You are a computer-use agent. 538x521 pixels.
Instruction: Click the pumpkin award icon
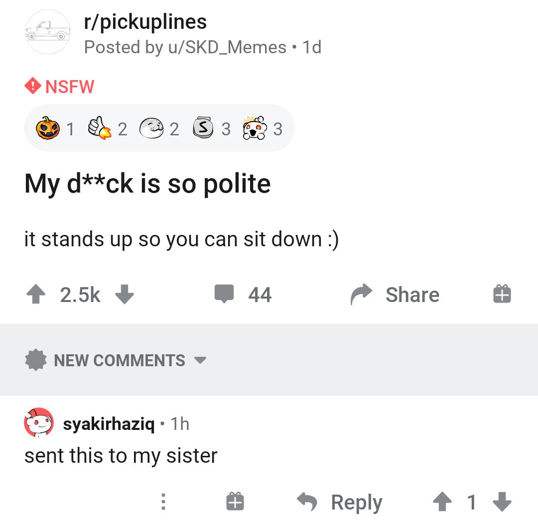point(48,128)
